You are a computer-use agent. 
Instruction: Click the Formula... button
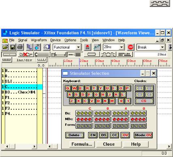(x=82, y=144)
